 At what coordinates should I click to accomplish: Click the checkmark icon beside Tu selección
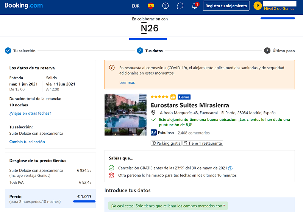pos(8,51)
